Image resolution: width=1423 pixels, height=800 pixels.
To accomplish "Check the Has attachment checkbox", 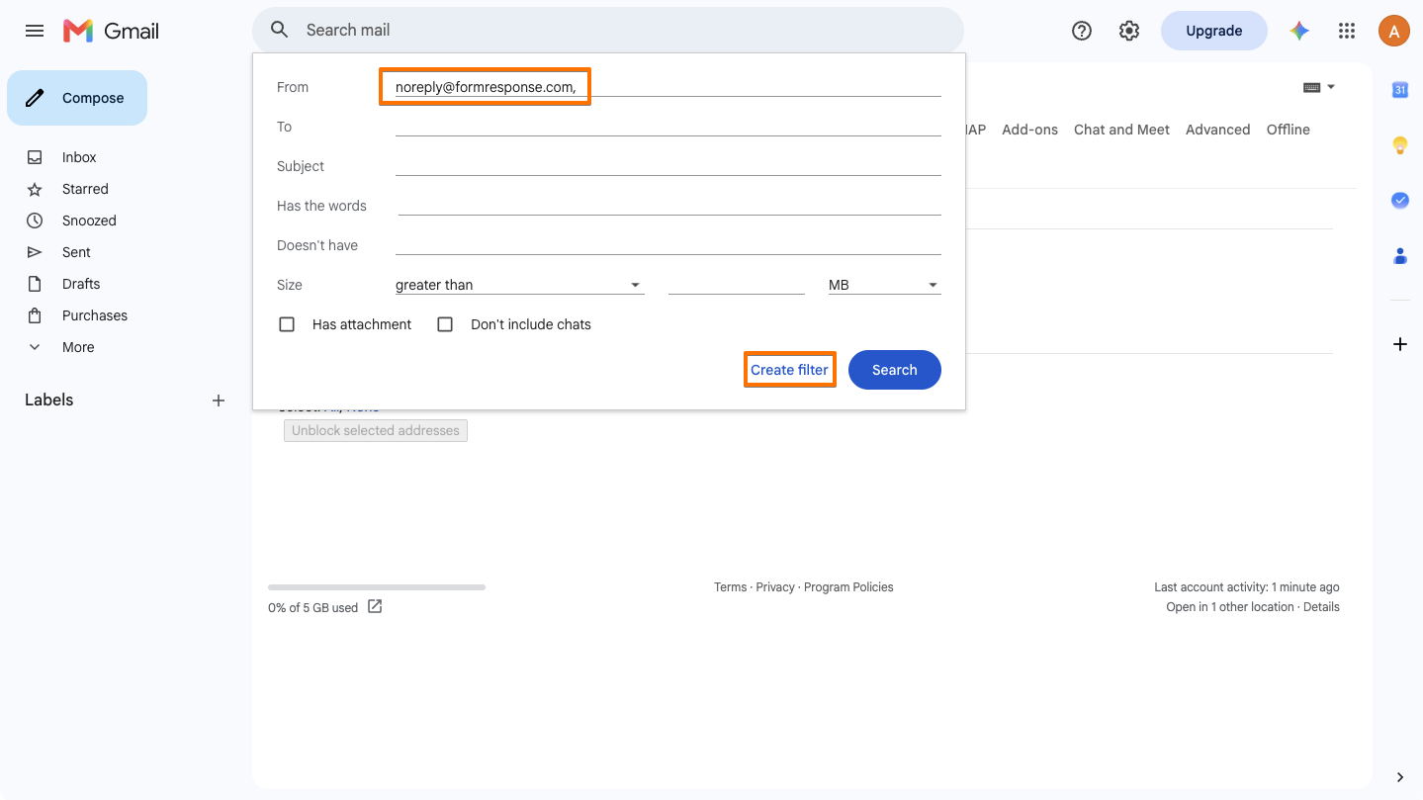I will point(287,324).
